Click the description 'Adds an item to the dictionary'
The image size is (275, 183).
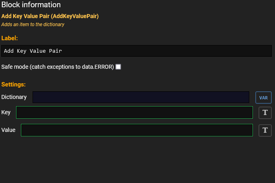click(33, 24)
